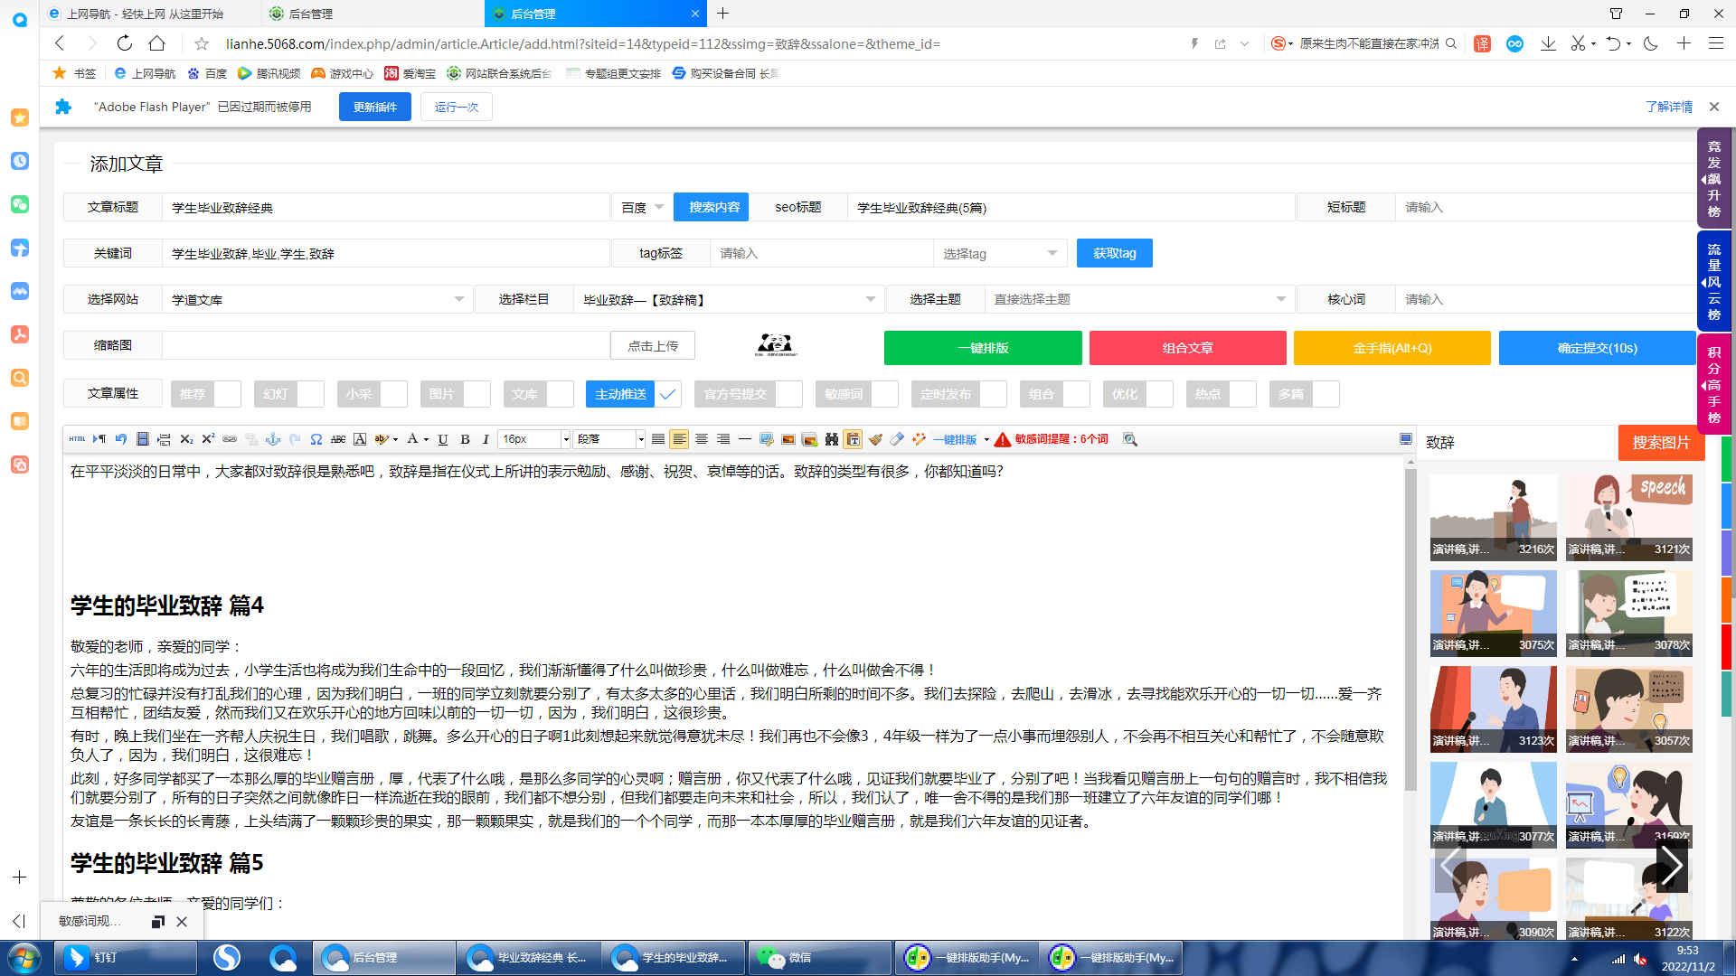This screenshot has height=976, width=1736.
Task: Expand the 选择tag dropdown
Action: 1000,254
